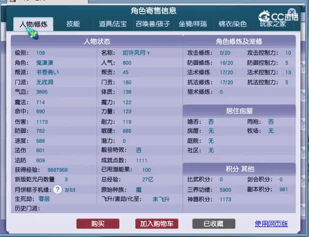Open the 道具/法宝 tab

click(x=113, y=24)
